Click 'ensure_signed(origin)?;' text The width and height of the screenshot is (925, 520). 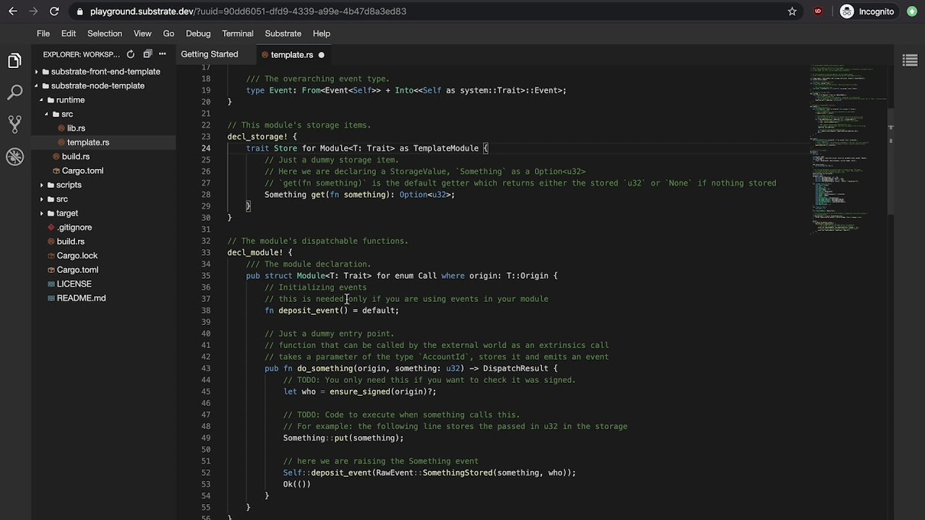[x=383, y=391]
